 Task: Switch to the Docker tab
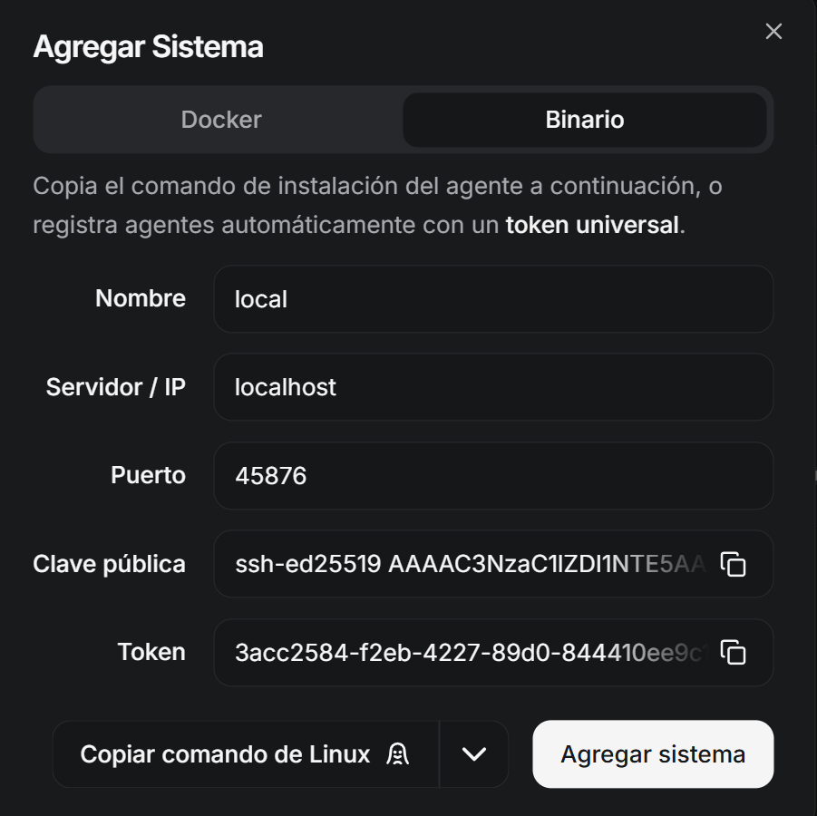click(x=221, y=120)
